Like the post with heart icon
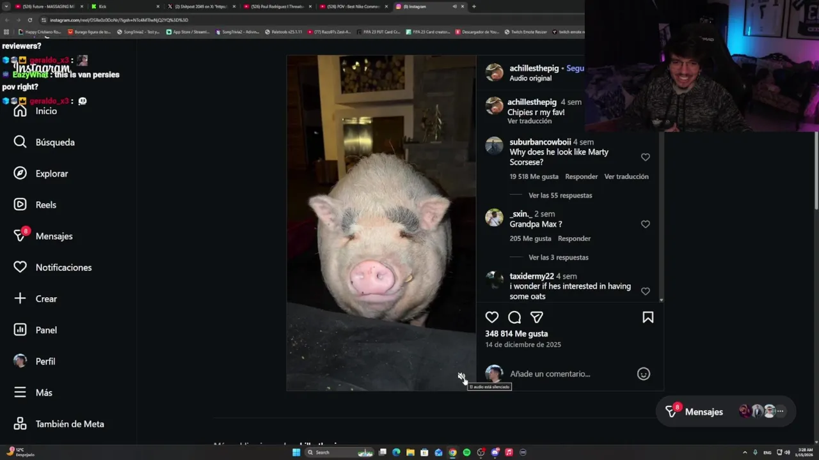Image resolution: width=819 pixels, height=460 pixels. point(491,318)
